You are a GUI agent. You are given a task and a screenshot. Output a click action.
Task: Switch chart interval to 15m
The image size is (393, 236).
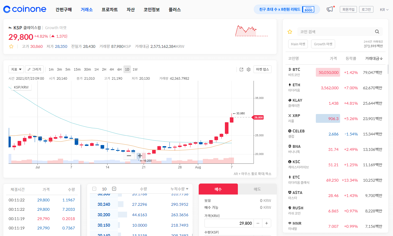(x=77, y=70)
